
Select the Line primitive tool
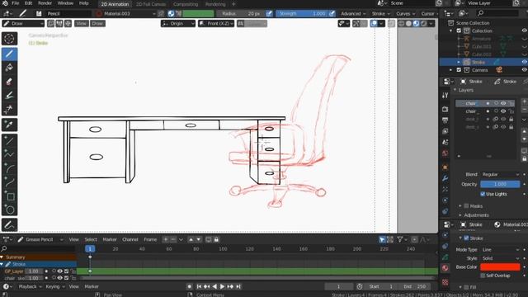[9, 140]
